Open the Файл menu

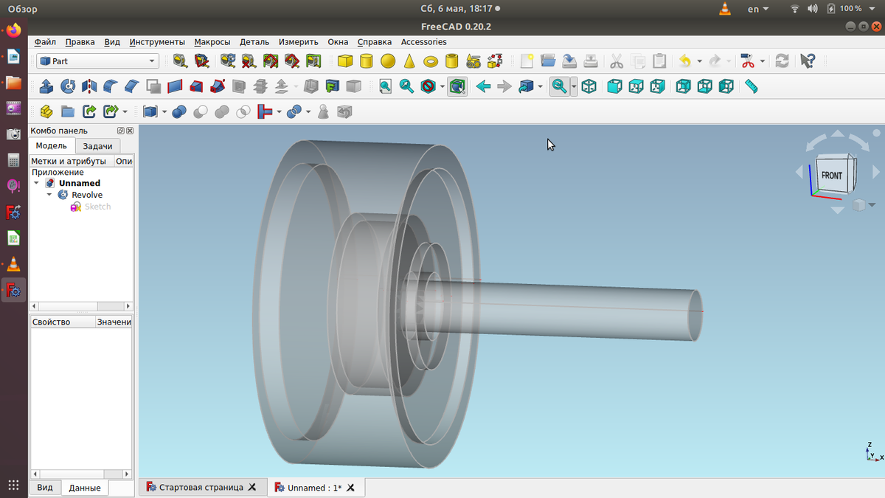click(x=45, y=42)
